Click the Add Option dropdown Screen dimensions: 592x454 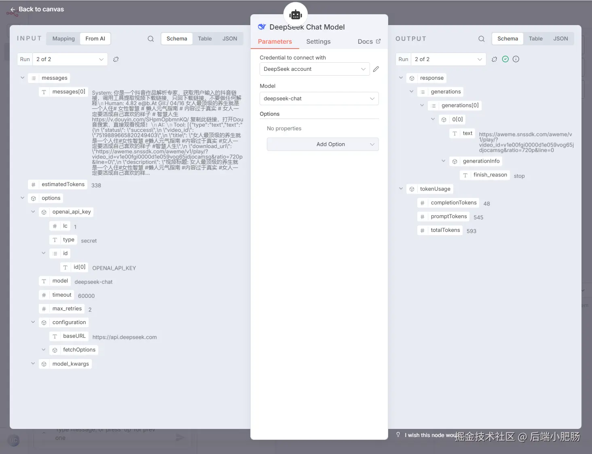tap(323, 144)
